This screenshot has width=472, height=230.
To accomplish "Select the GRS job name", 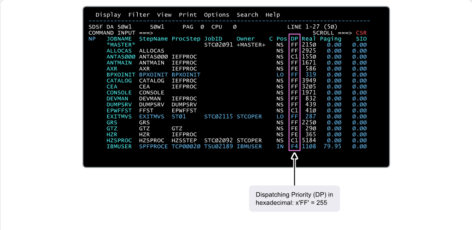I will coord(112,122).
